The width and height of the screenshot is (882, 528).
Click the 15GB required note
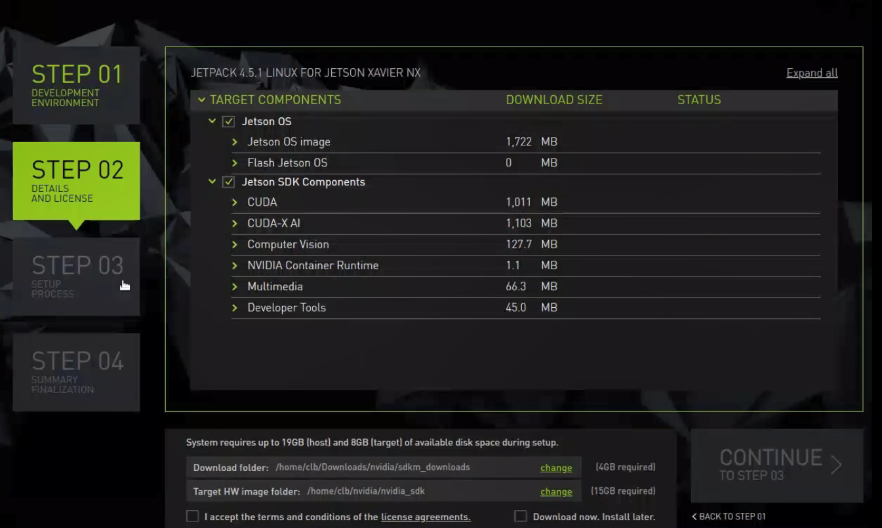[623, 491]
